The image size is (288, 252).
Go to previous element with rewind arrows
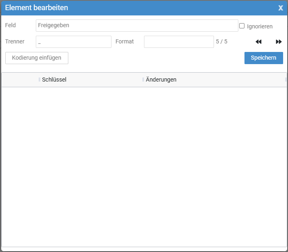[x=258, y=42]
